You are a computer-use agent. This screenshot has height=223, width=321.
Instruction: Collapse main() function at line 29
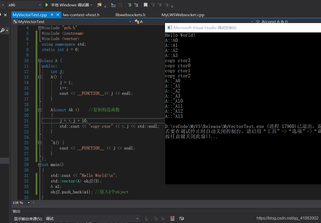[x=40, y=165]
